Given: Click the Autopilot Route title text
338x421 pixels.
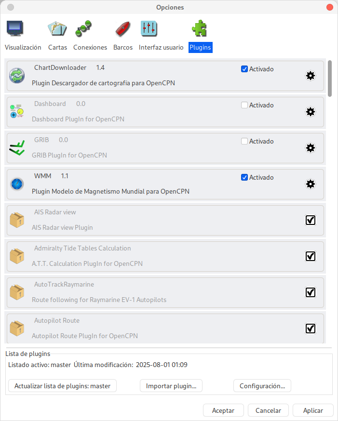Looking at the screenshot, I should [x=57, y=320].
